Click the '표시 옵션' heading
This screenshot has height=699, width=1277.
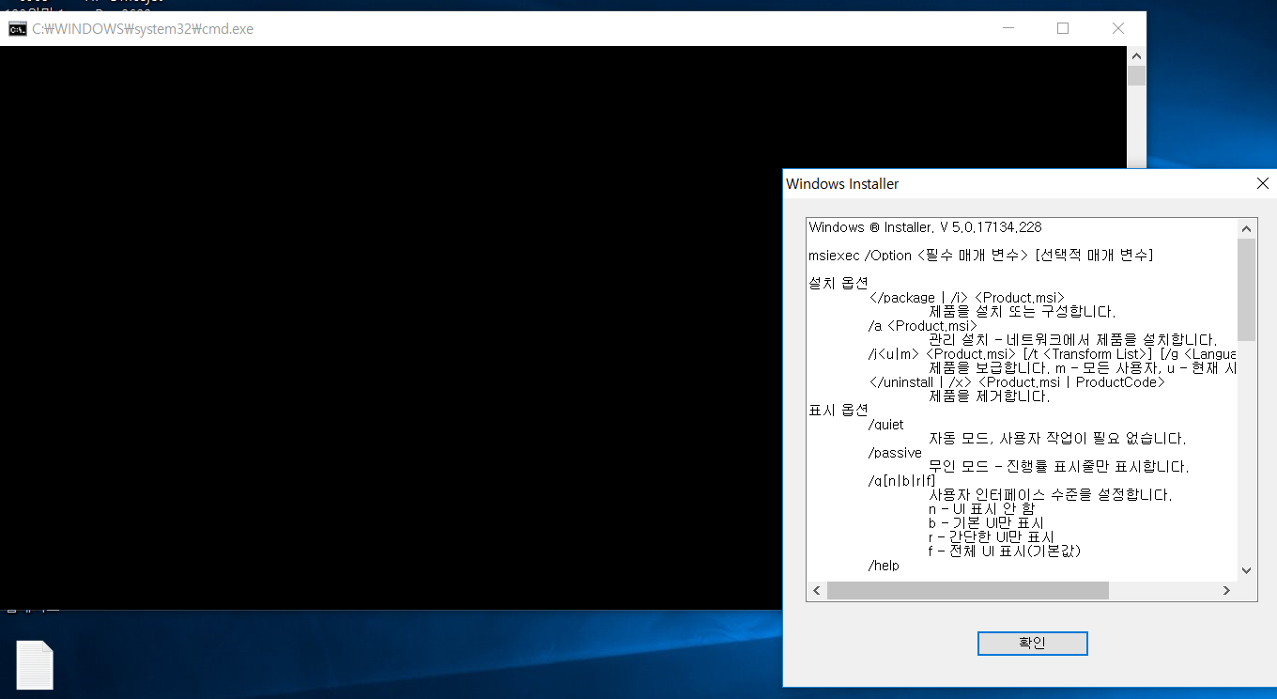[839, 410]
